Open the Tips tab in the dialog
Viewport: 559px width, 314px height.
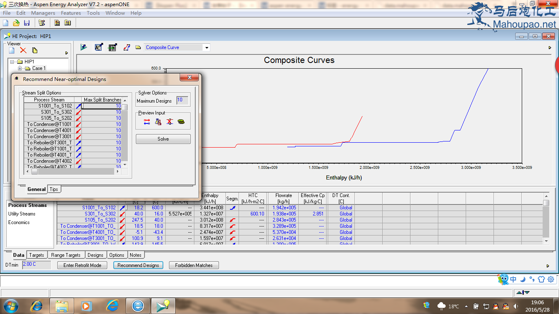tap(54, 189)
